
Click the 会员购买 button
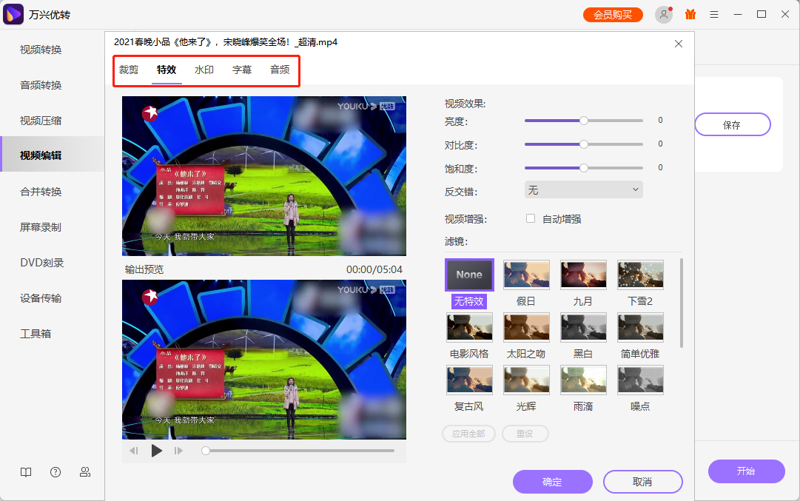click(613, 15)
